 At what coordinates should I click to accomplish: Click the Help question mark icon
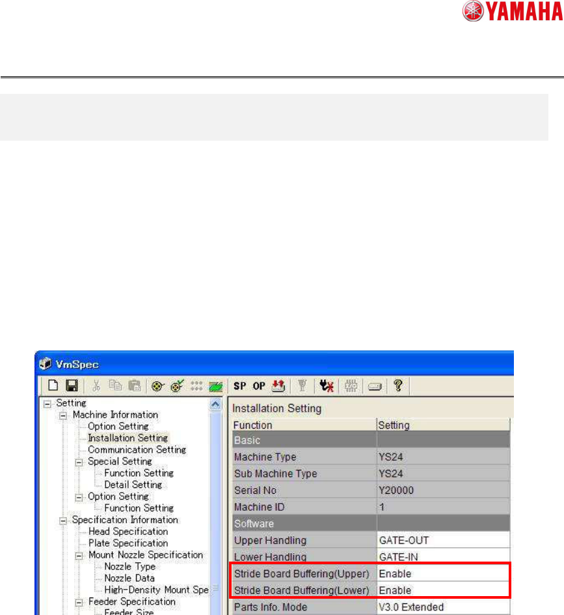click(398, 386)
